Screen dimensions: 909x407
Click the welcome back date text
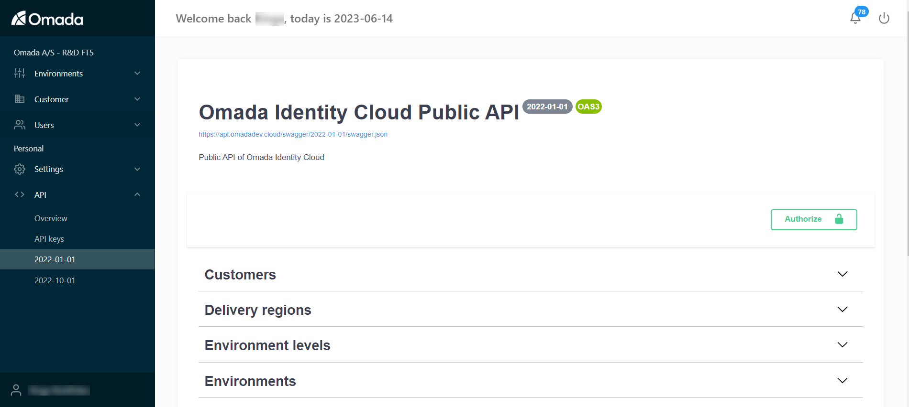pos(284,19)
